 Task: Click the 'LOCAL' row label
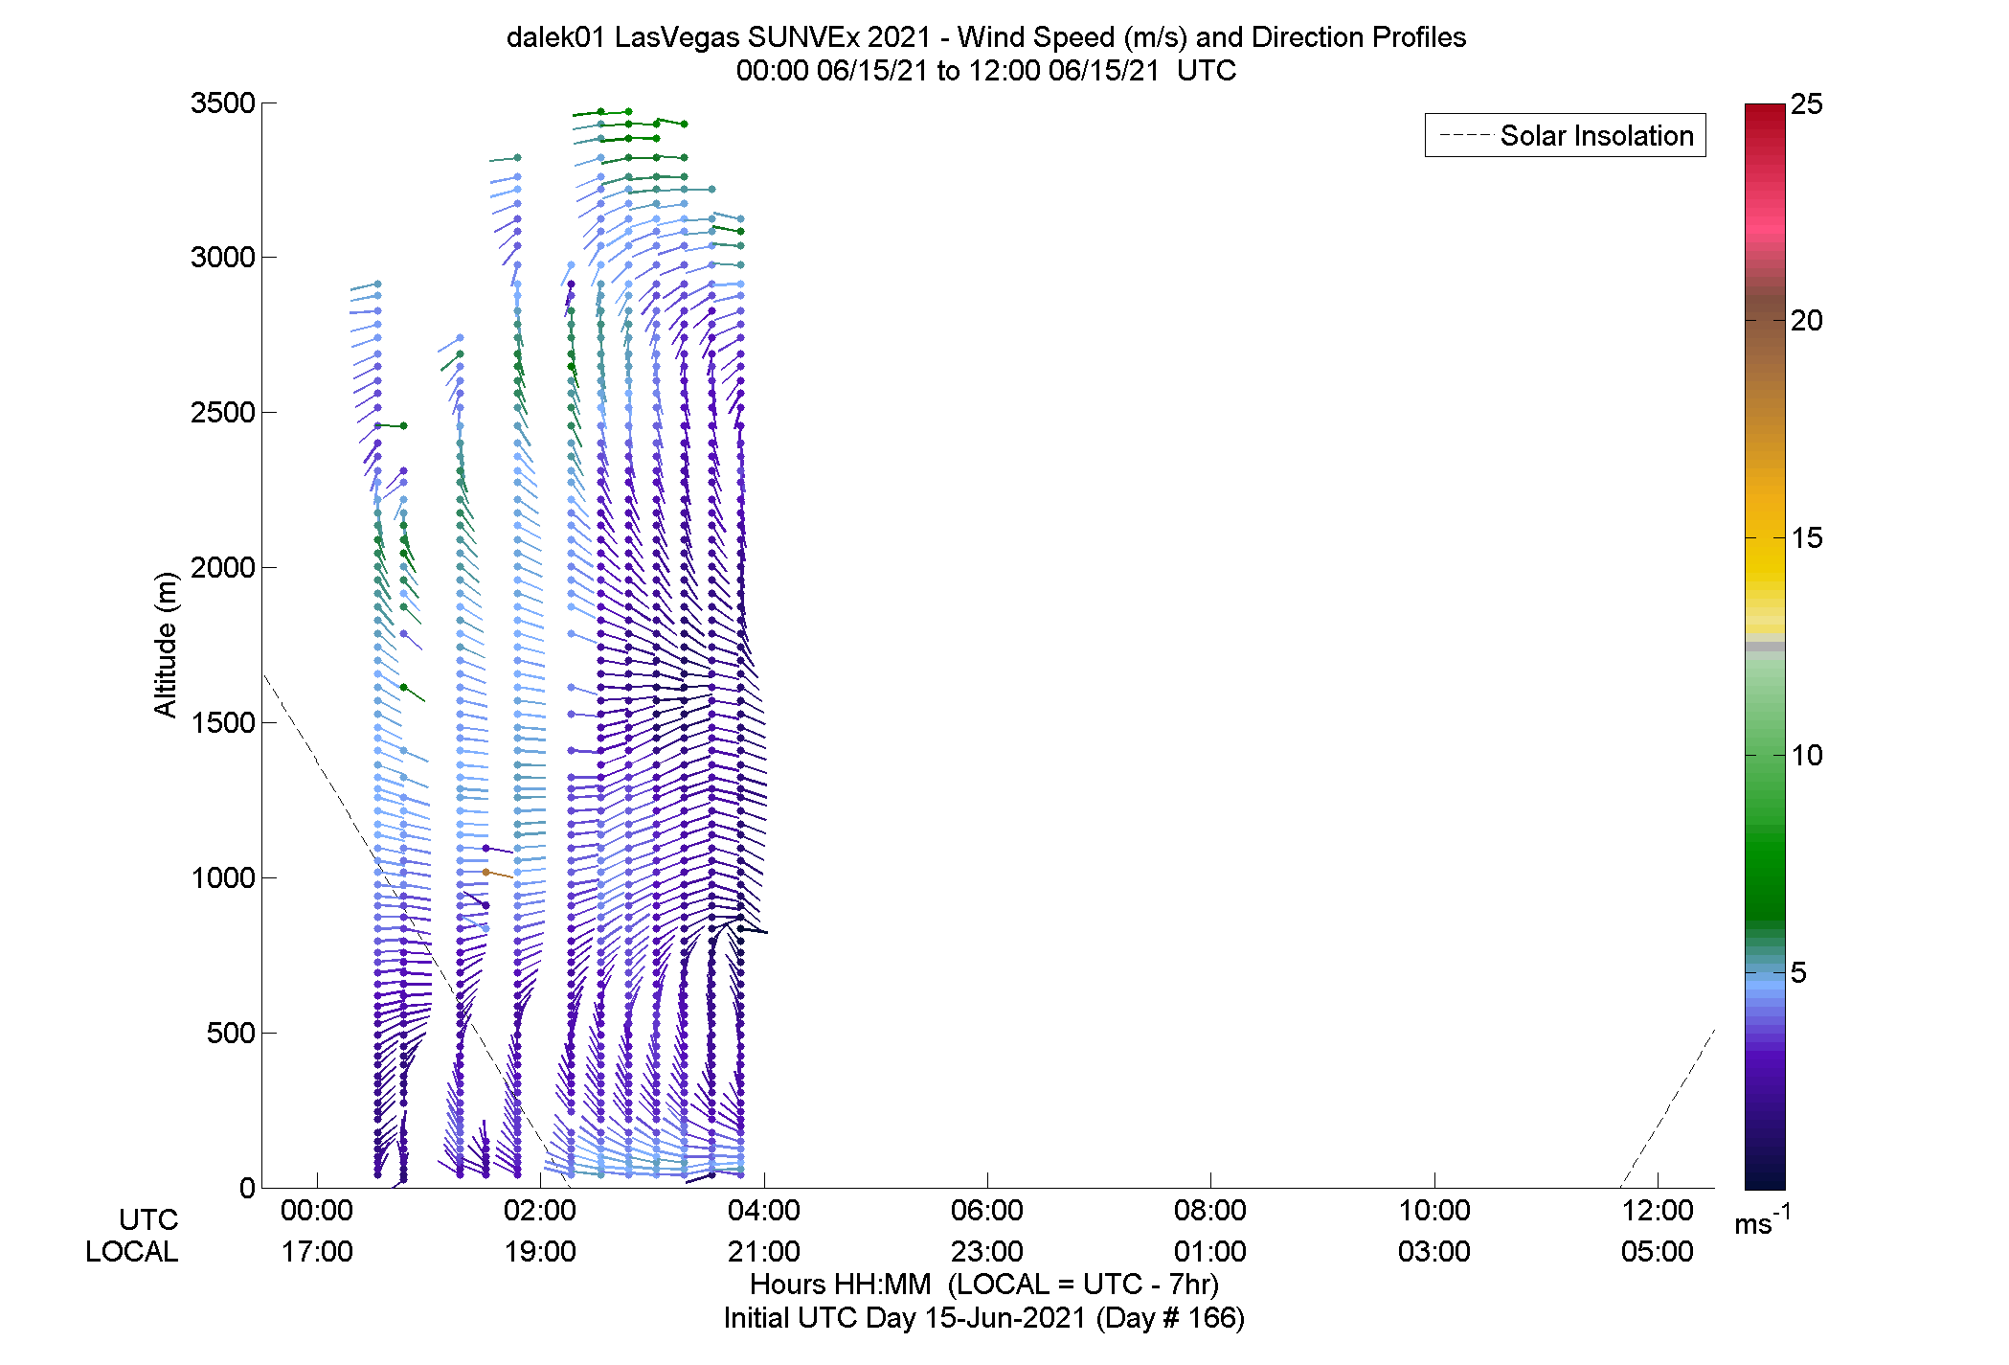[132, 1251]
